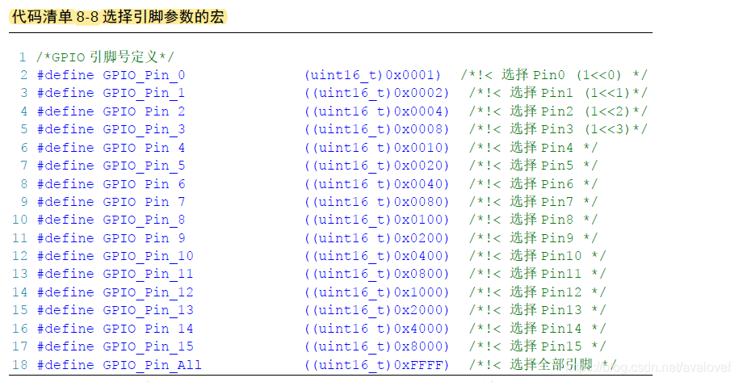Screen dimensions: 739x382
Task: Click the comment 选择 Pin3 (1<<3)
Action: 570,129
